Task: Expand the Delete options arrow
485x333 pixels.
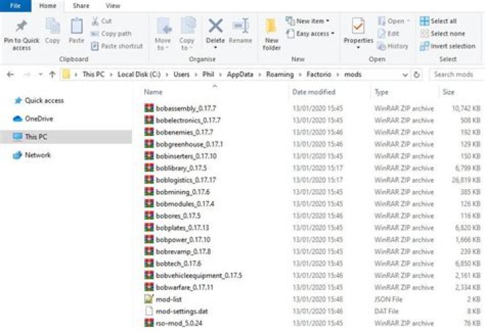Action: pyautogui.click(x=216, y=48)
